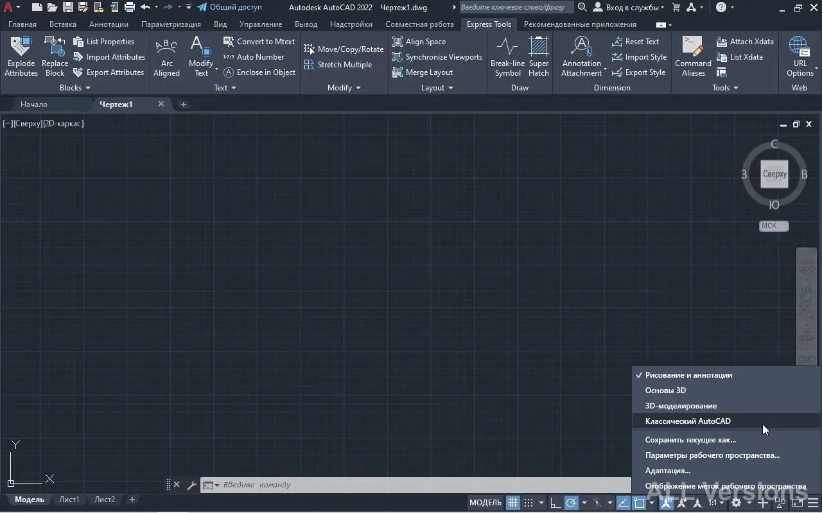Toggle polar tracking in status bar
The height and width of the screenshot is (513, 822).
[571, 503]
